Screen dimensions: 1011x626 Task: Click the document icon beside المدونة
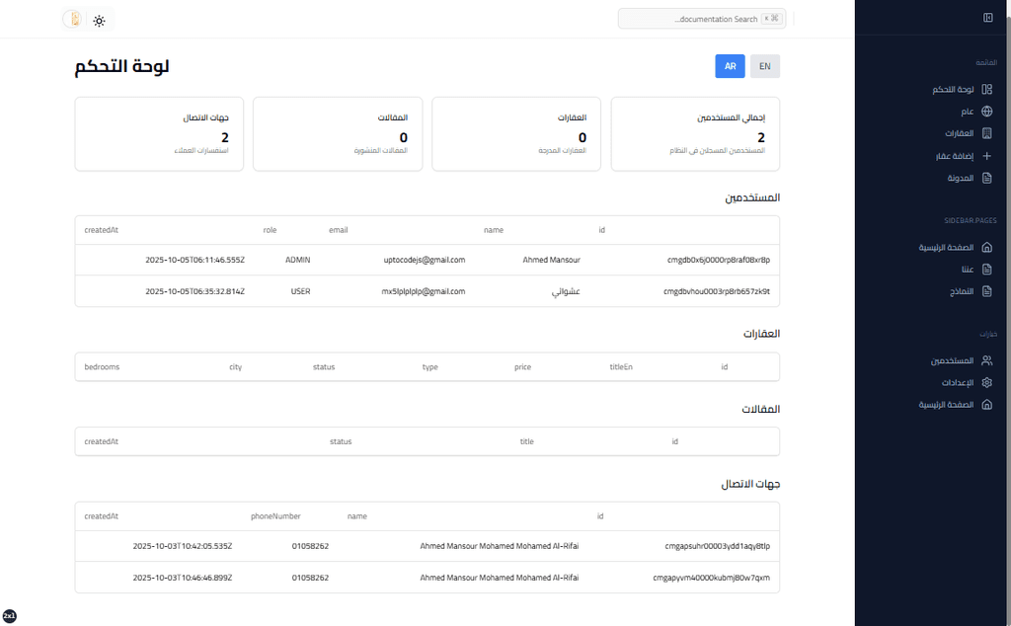click(x=986, y=179)
